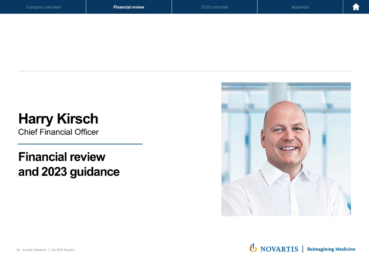
Task: Go to the Appendix tab
Action: [x=300, y=7]
